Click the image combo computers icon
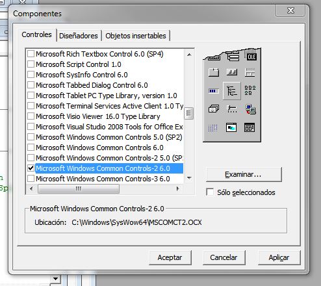Image resolution: width=321 pixels, height=286 pixels. point(250,109)
